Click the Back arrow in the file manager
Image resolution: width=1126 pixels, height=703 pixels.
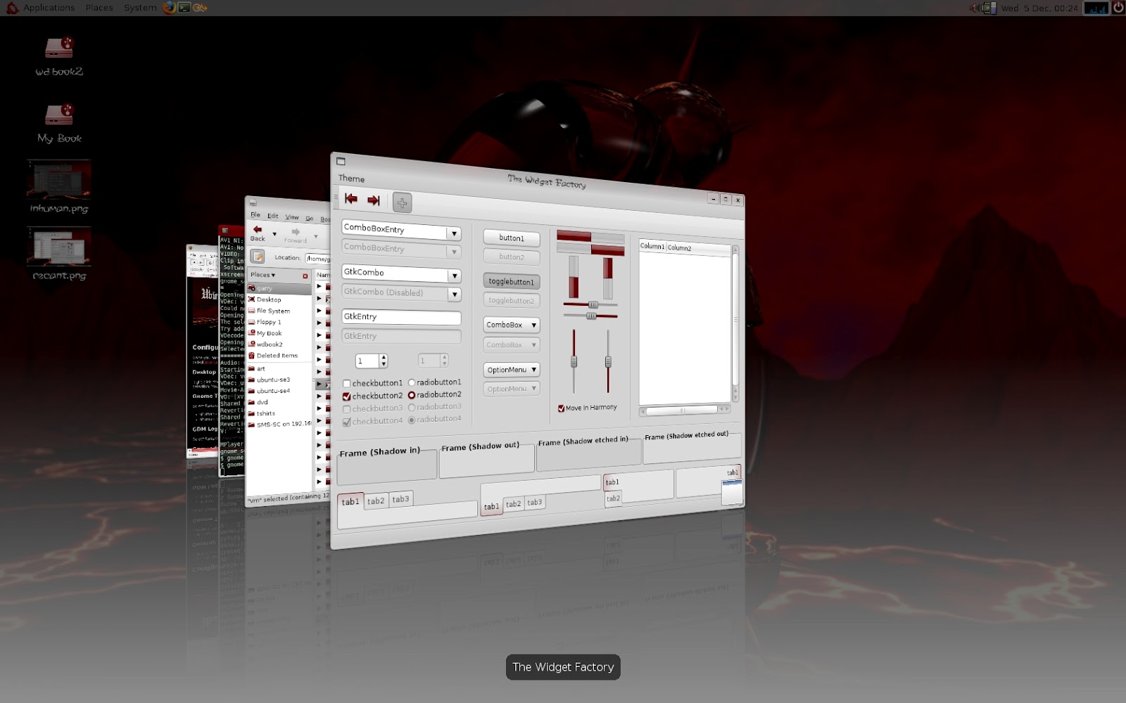tap(258, 232)
